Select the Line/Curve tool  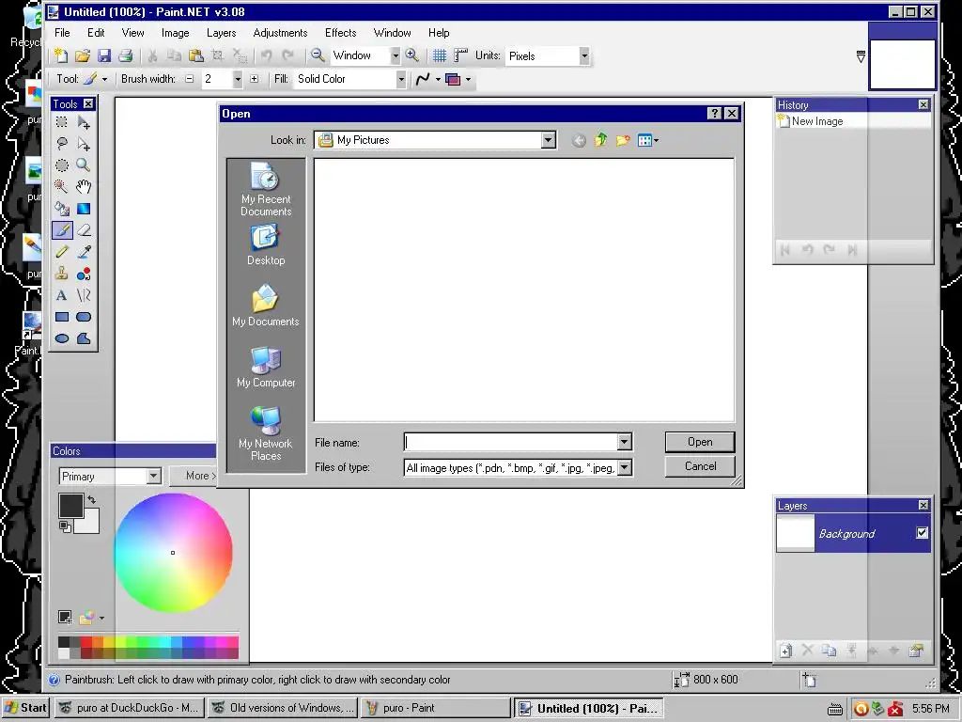pyautogui.click(x=84, y=295)
